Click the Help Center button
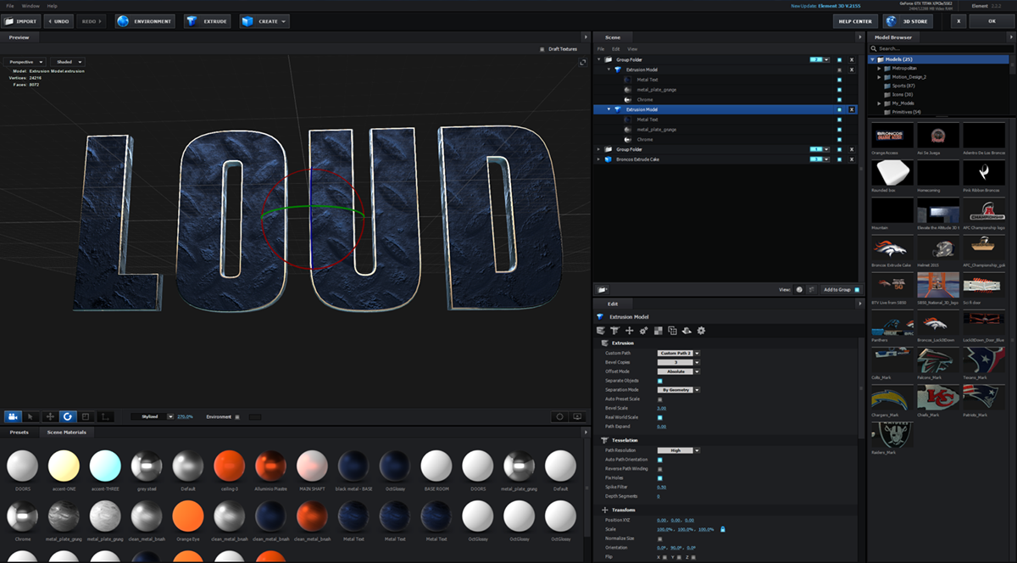Viewport: 1017px width, 563px height. 855,21
